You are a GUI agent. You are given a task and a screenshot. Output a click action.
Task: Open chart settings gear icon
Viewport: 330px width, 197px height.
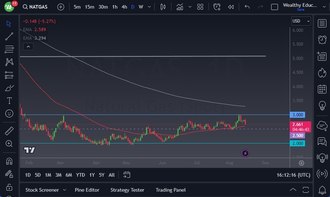[301, 163]
